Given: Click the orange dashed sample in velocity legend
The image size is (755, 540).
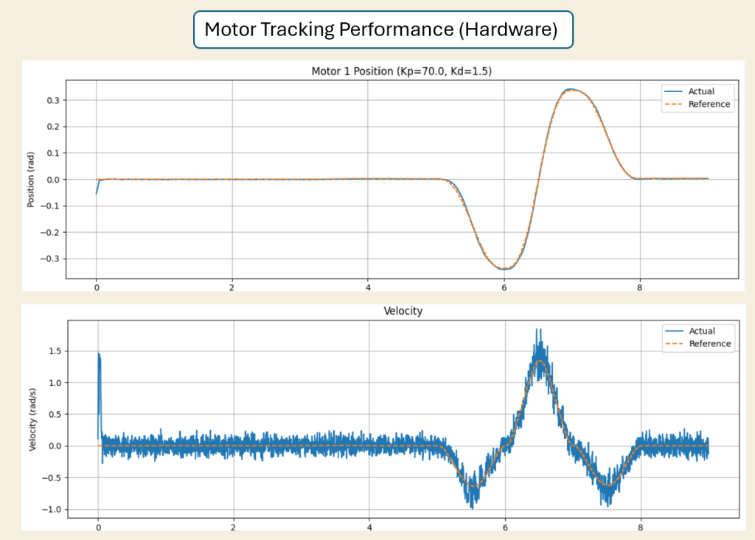Looking at the screenshot, I should (x=672, y=343).
